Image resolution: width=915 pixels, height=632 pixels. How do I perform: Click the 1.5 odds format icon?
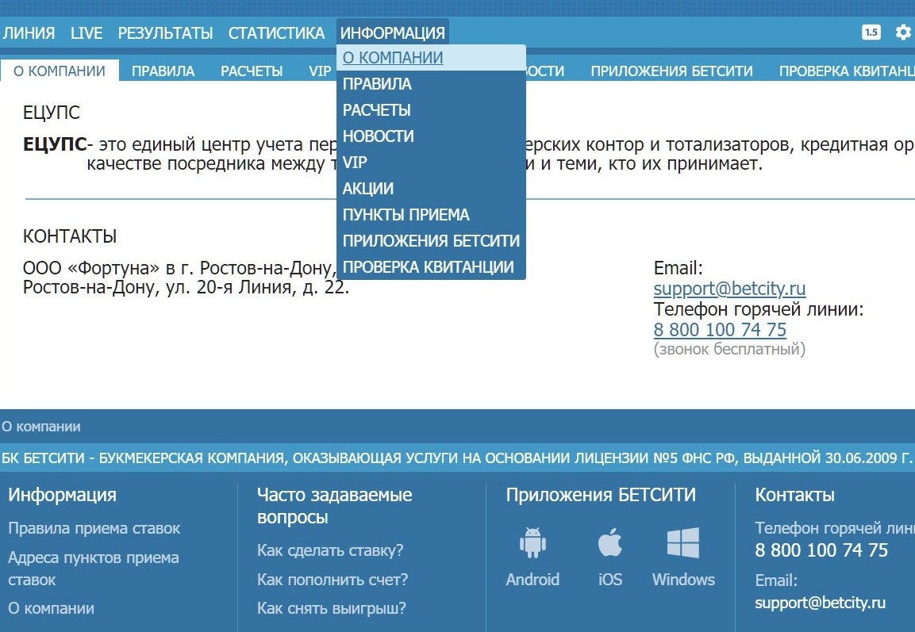click(x=871, y=32)
